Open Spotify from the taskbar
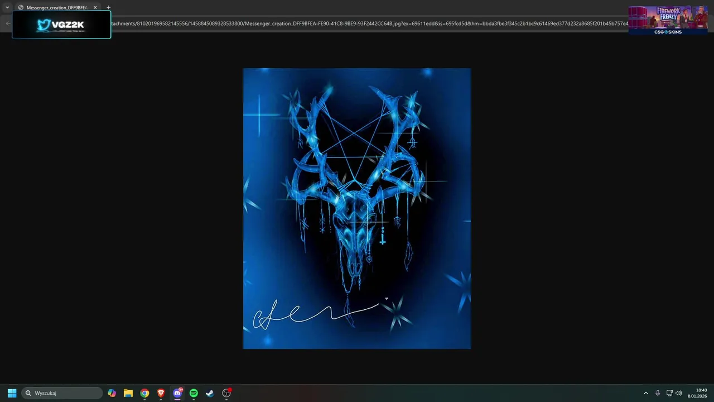The image size is (714, 402). coord(194,393)
